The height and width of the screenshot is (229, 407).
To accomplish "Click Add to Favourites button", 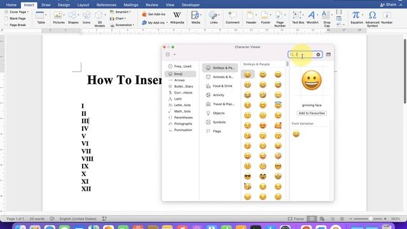I will tap(312, 113).
